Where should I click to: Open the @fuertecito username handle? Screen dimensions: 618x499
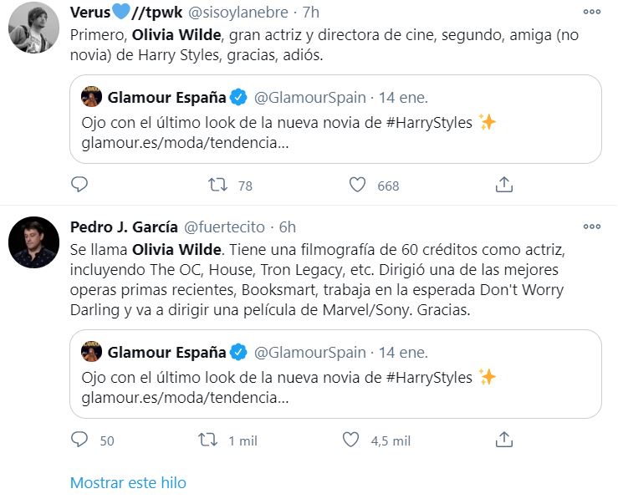point(225,227)
